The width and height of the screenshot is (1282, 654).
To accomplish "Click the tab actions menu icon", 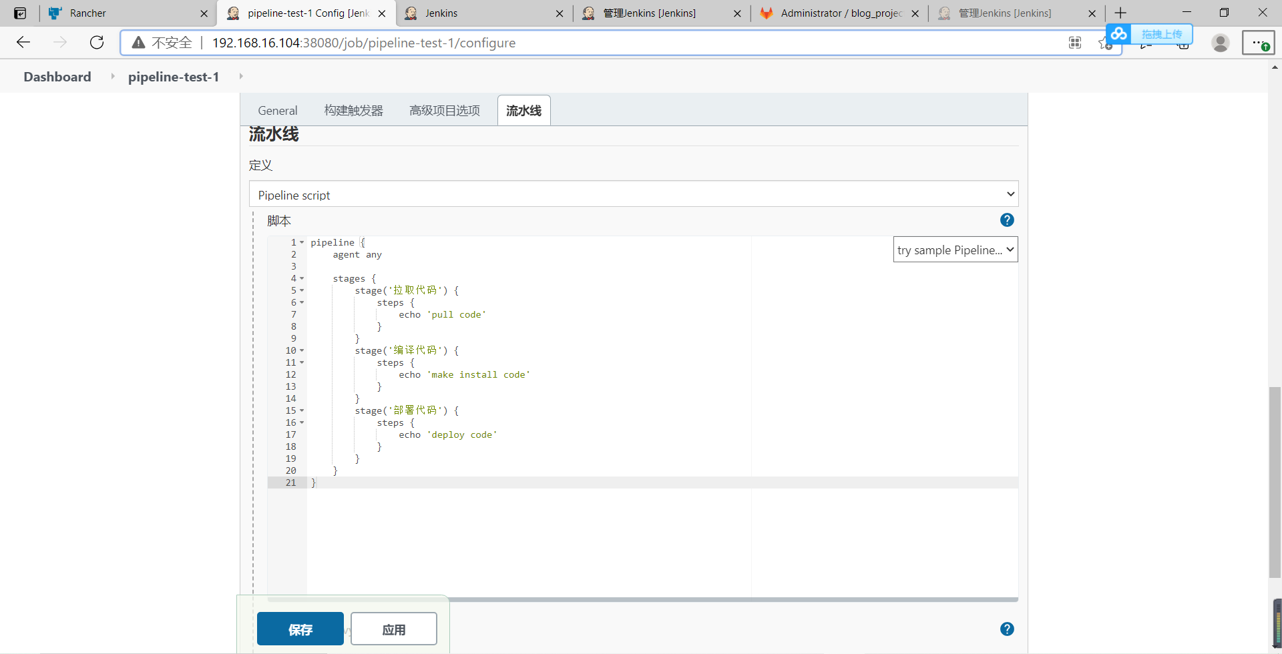I will tap(20, 13).
